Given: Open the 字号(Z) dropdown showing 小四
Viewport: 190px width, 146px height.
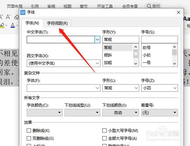Looking at the screenshot, I should (159, 88).
